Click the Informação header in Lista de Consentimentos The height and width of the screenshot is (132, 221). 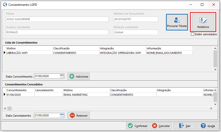pyautogui.click(x=169, y=48)
